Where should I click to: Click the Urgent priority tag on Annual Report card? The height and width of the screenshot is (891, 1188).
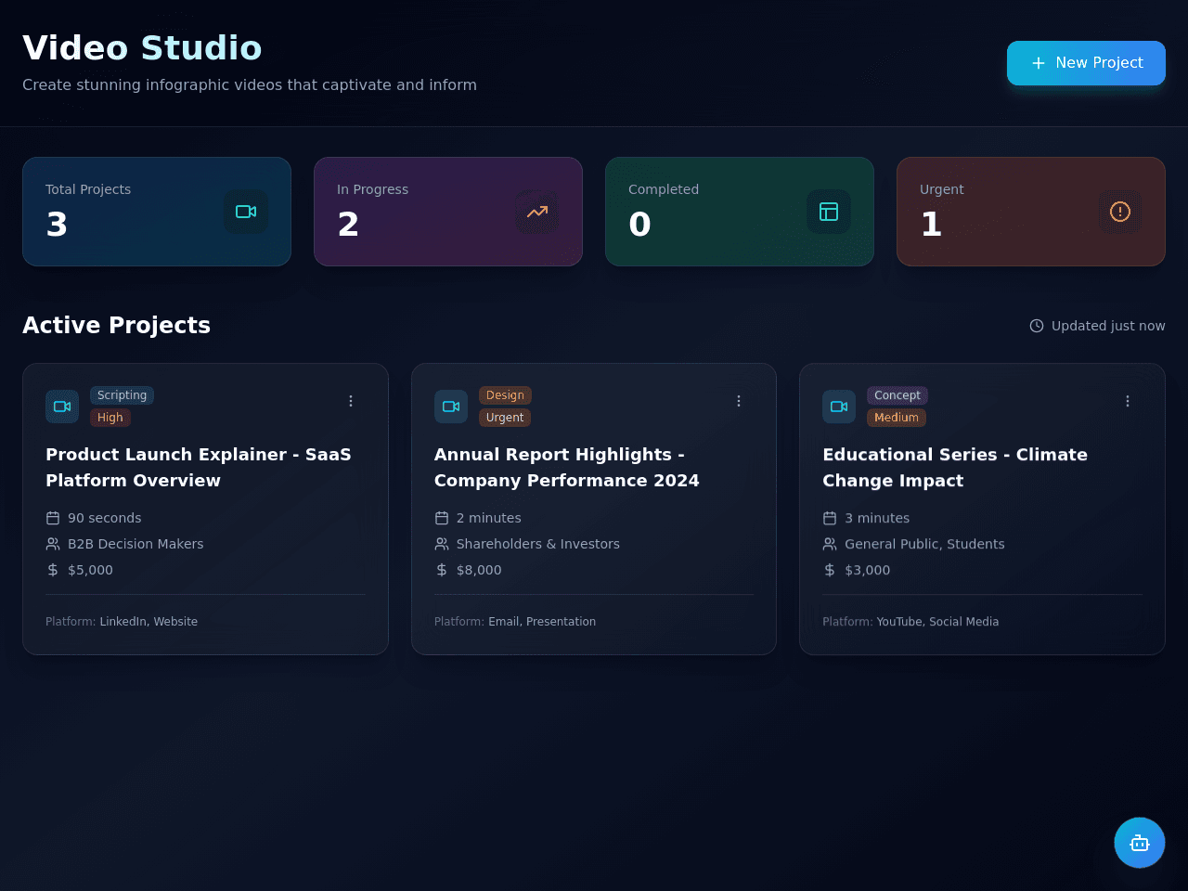(505, 418)
